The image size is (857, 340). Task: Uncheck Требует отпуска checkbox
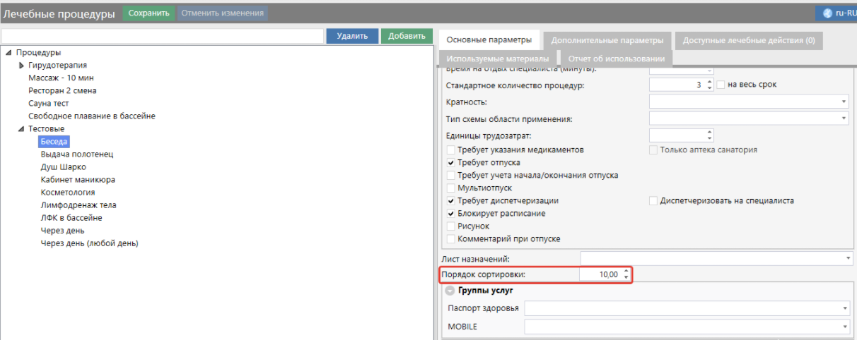point(451,163)
